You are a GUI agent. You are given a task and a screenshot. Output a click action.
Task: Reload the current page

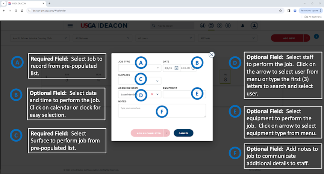click(x=16, y=11)
